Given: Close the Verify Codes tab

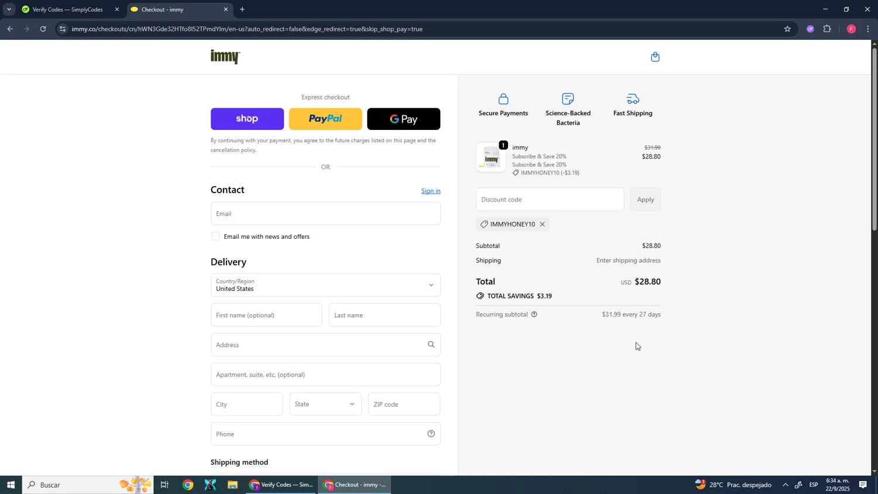Looking at the screenshot, I should coord(116,9).
